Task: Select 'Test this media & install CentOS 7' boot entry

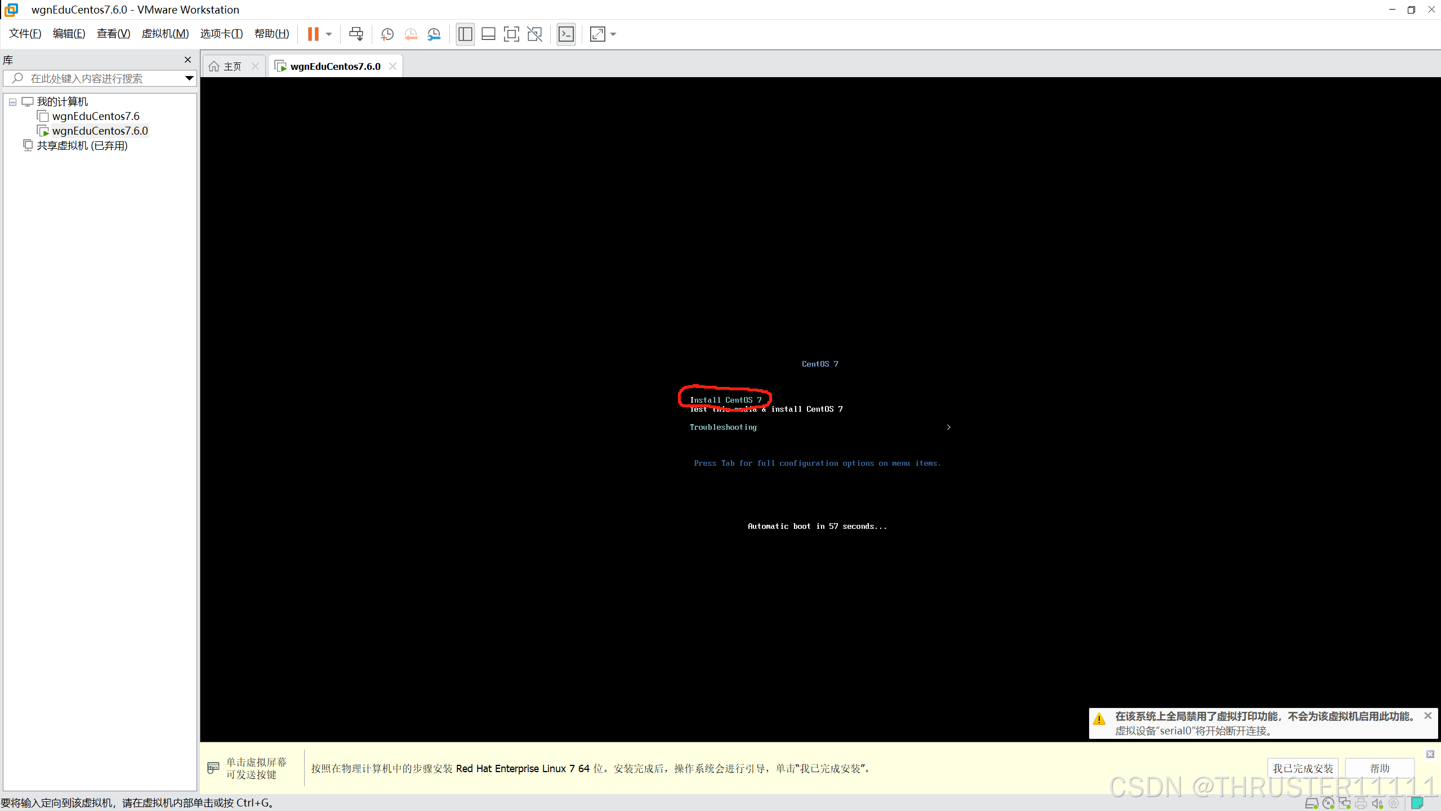Action: 766,409
